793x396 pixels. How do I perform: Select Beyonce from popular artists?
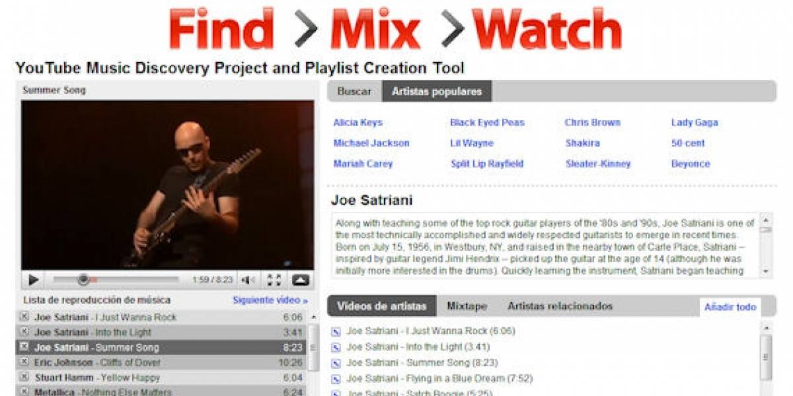coord(691,164)
